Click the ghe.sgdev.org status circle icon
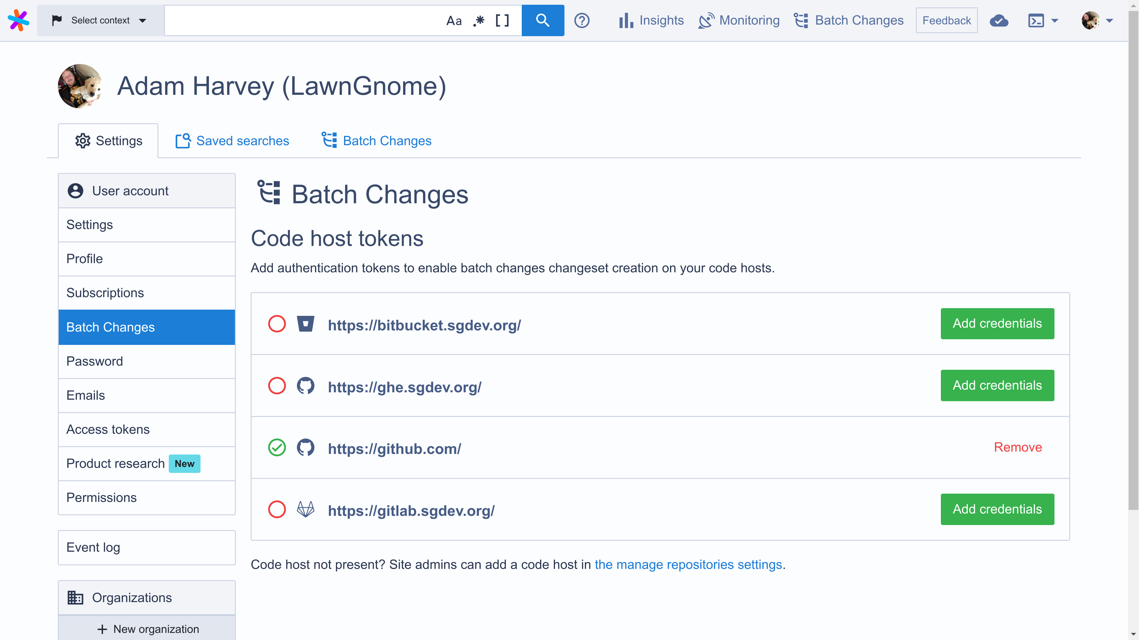 point(277,385)
